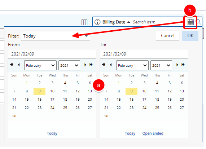Open the column chooser icon
Screen dimensions: 206x149
pyautogui.click(x=84, y=22)
